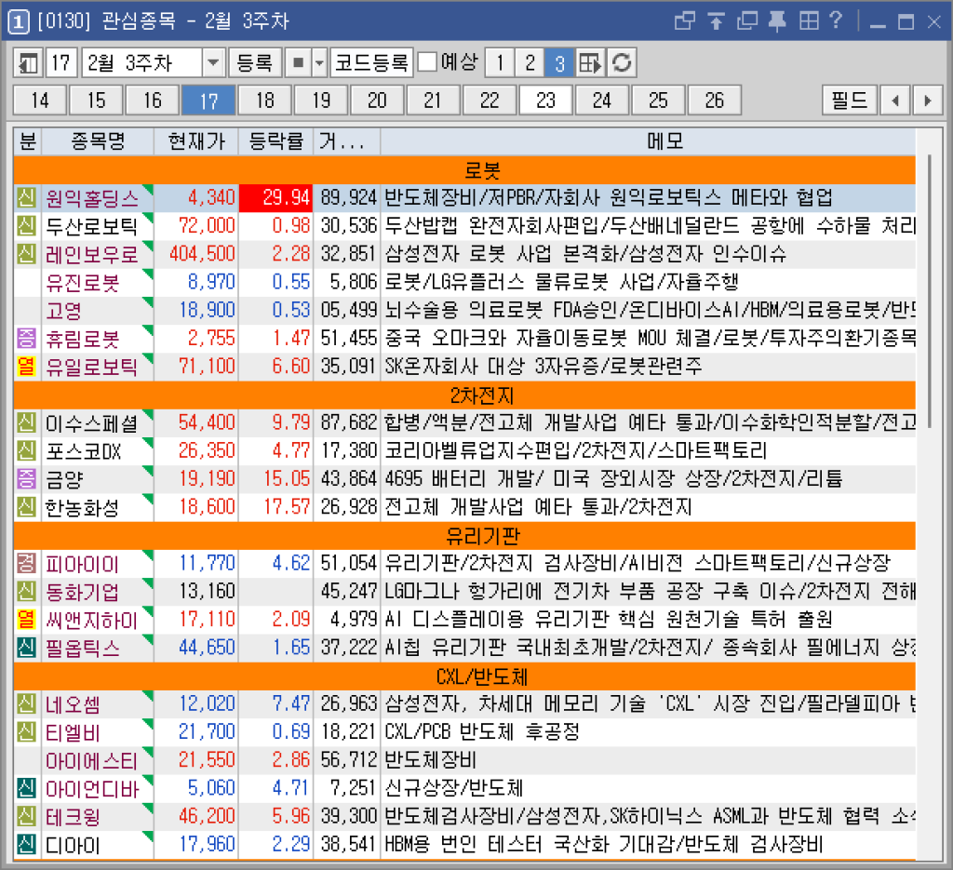Select page button 2 next to 예상
Viewport: 953px width, 870px height.
(x=530, y=63)
